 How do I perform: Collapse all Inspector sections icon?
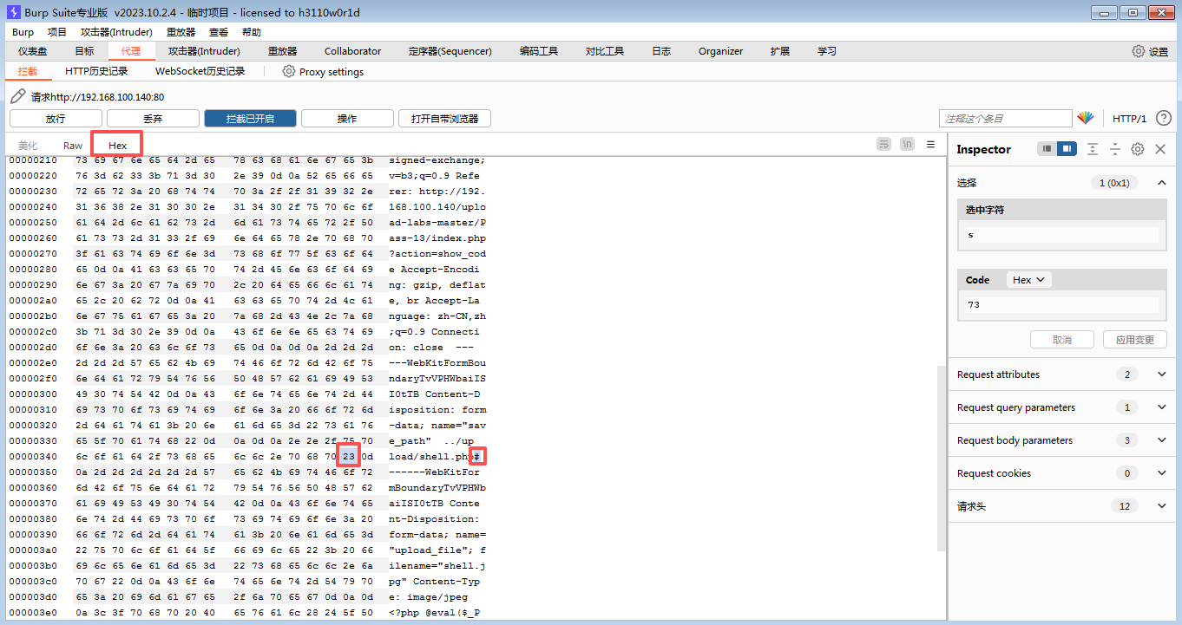coord(1115,149)
